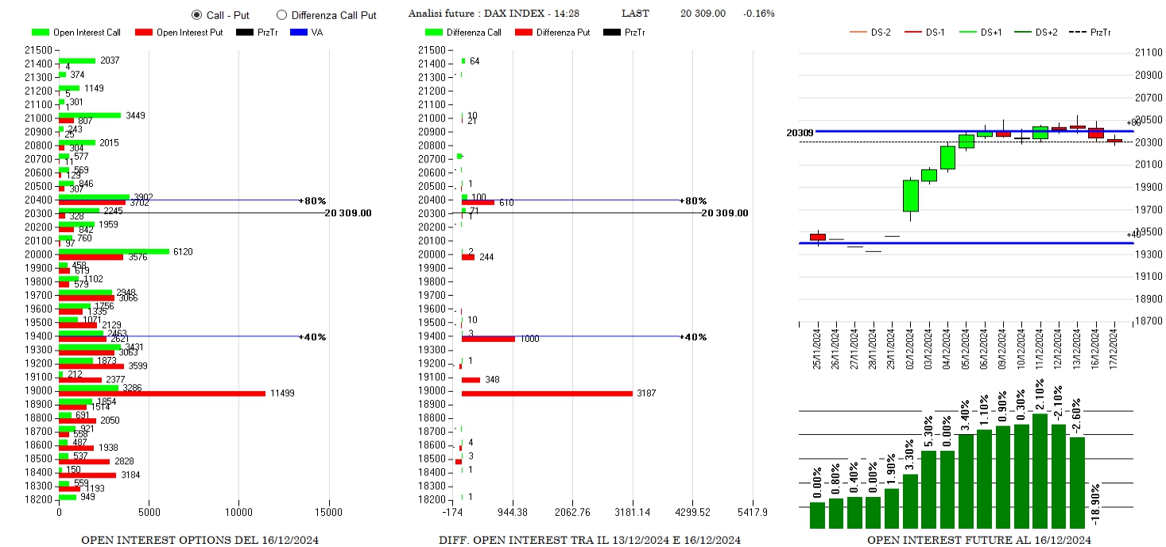Click the "21100" price axis label

click(x=1149, y=52)
